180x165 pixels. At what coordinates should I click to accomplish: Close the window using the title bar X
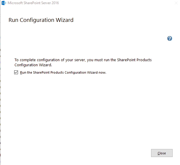(x=176, y=3)
